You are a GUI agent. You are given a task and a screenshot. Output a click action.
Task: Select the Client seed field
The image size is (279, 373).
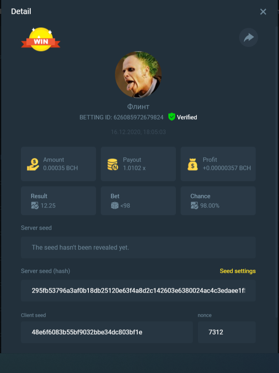[107, 332]
